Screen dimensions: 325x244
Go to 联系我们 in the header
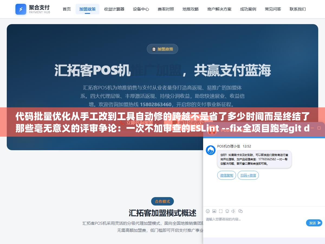pyautogui.click(x=298, y=9)
